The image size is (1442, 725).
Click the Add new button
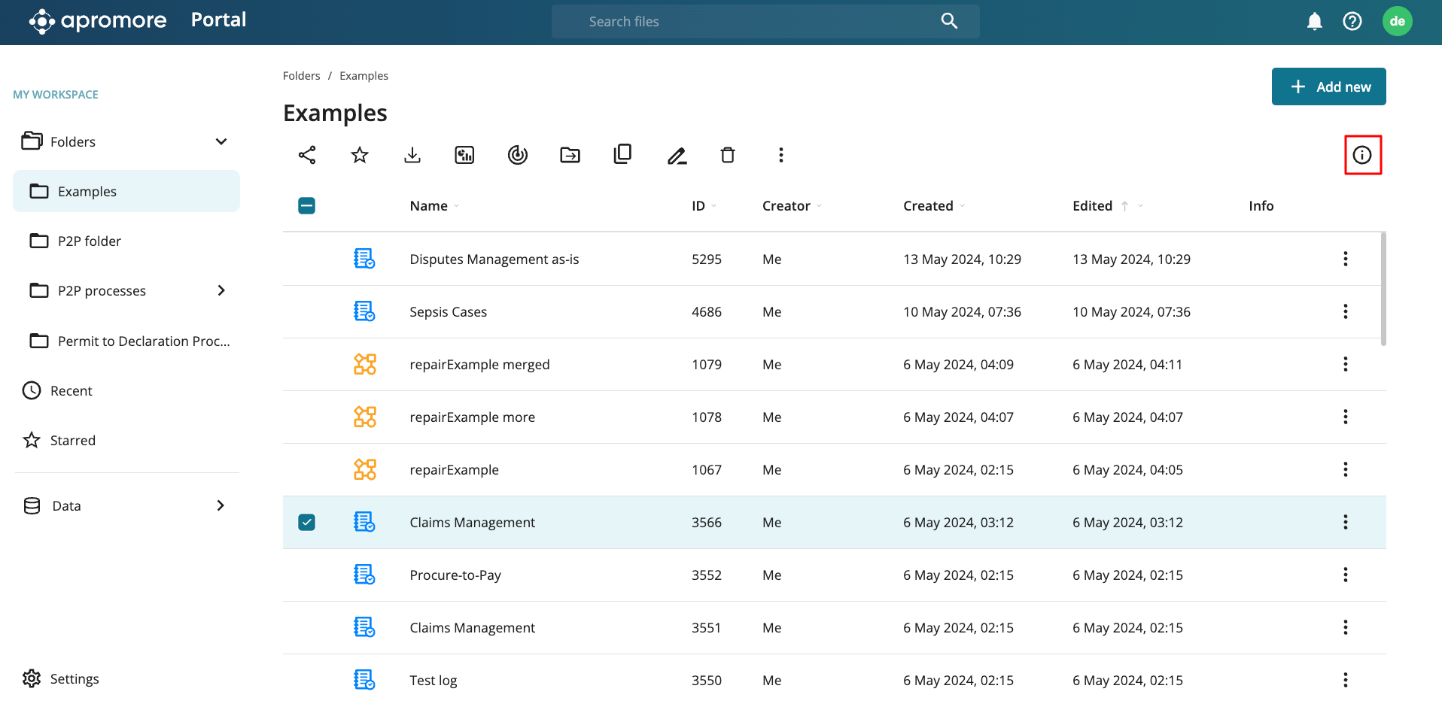pos(1328,86)
